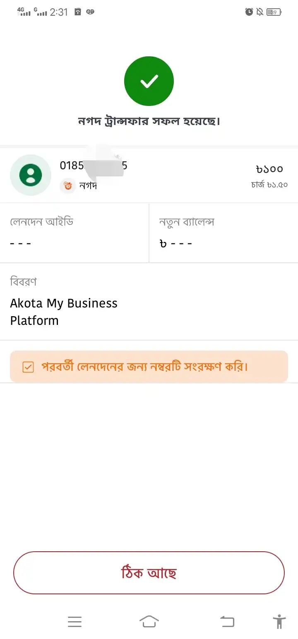
Task: Tap the ঠিক আছে button
Action: [149, 573]
